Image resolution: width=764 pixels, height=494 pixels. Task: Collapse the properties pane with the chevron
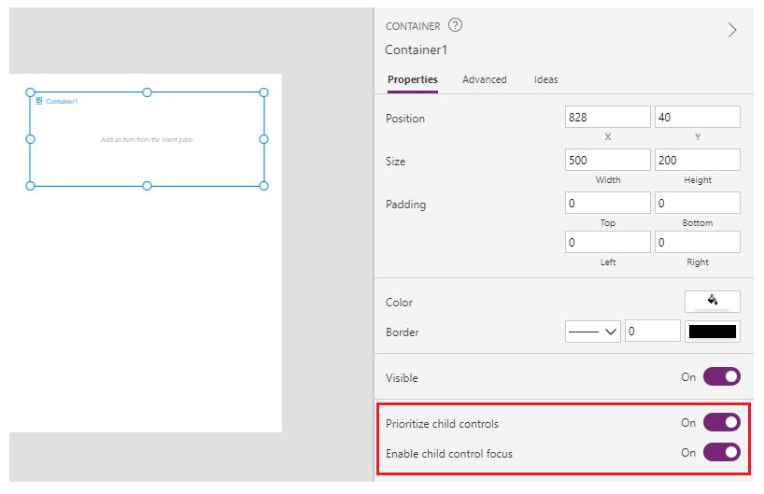[x=732, y=30]
